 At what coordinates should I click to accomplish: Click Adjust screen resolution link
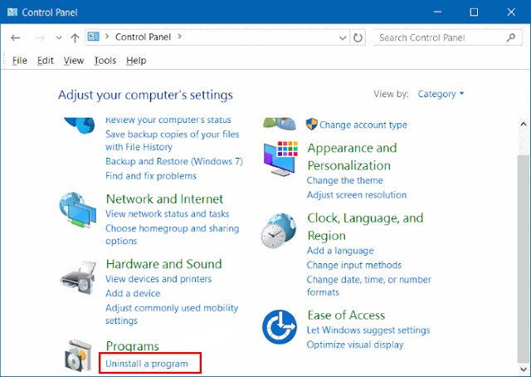tap(357, 195)
